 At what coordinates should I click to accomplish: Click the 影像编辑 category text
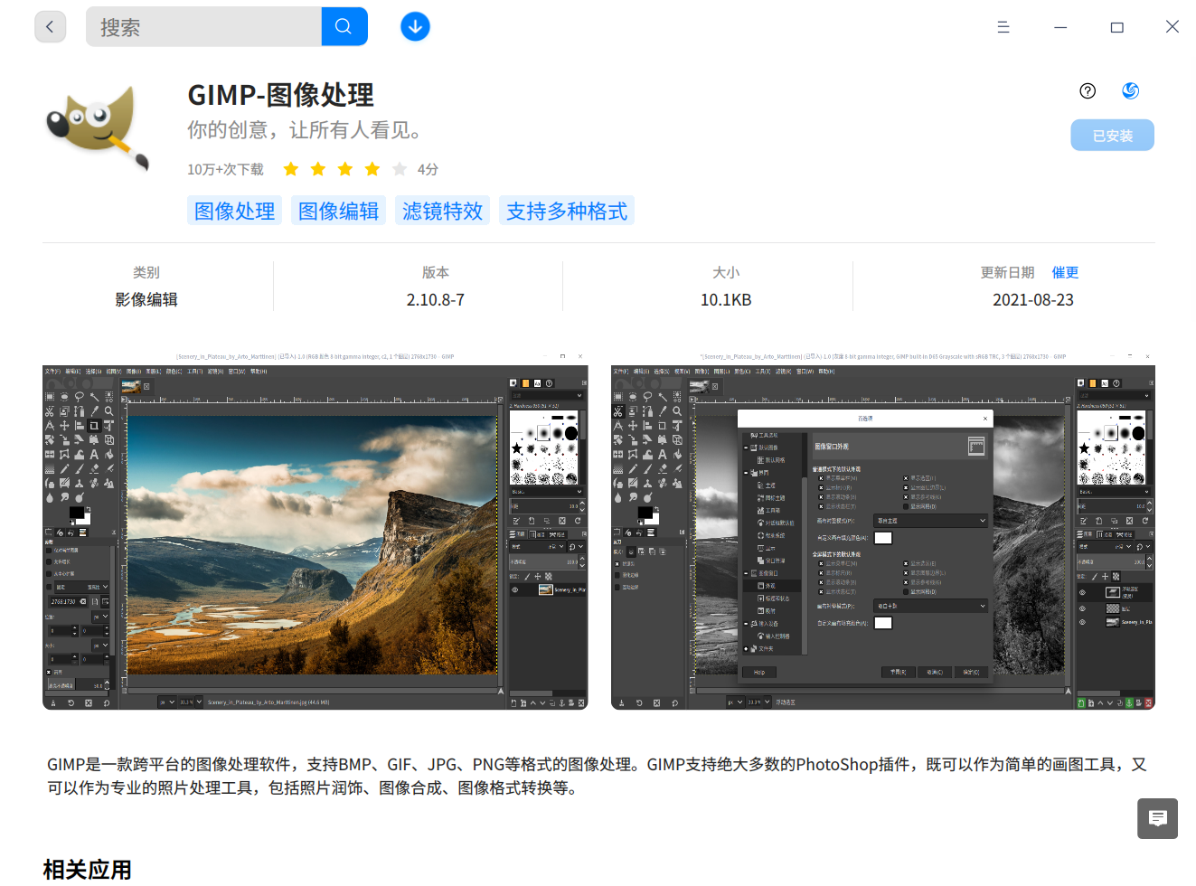tap(146, 299)
